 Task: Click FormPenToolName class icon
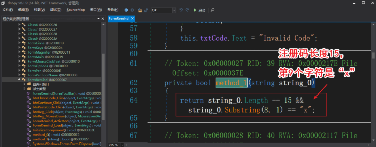(x=24, y=75)
